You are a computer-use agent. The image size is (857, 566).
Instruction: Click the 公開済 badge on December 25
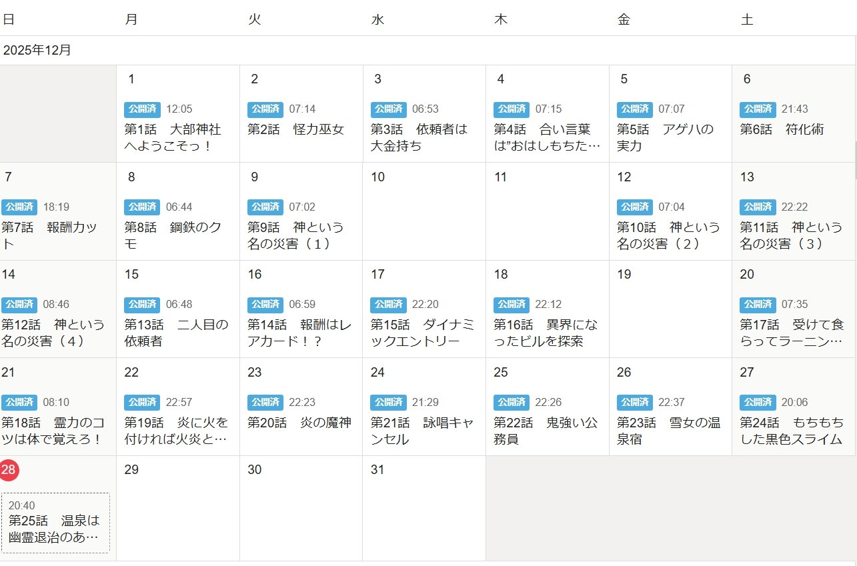pos(512,403)
